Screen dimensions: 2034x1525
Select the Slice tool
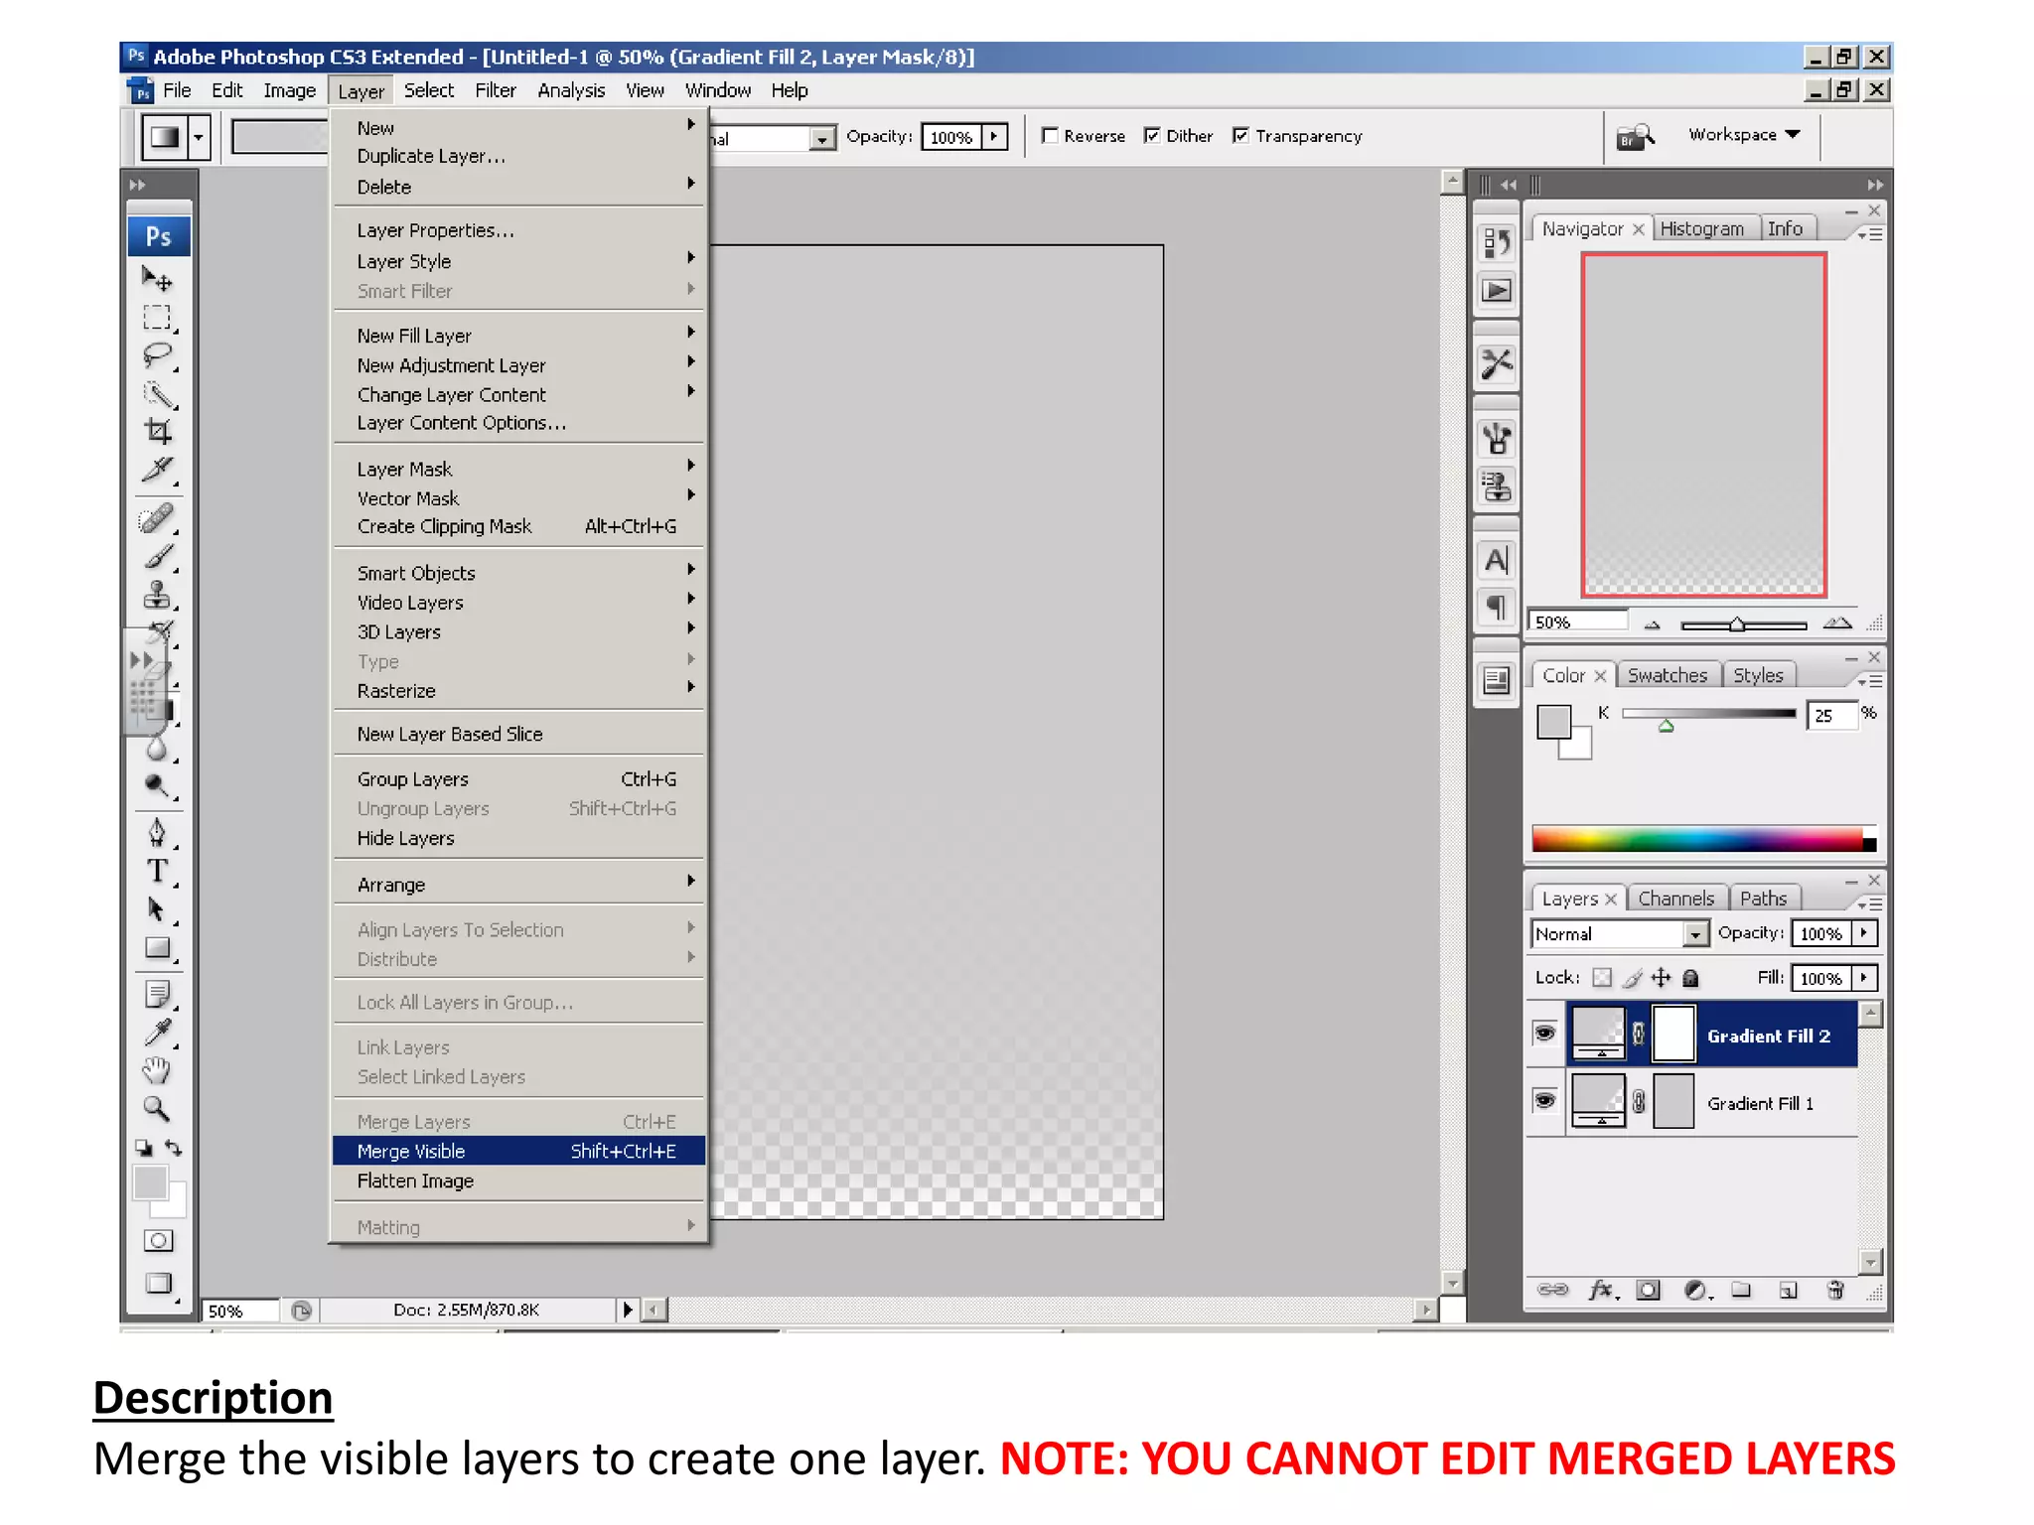click(157, 470)
